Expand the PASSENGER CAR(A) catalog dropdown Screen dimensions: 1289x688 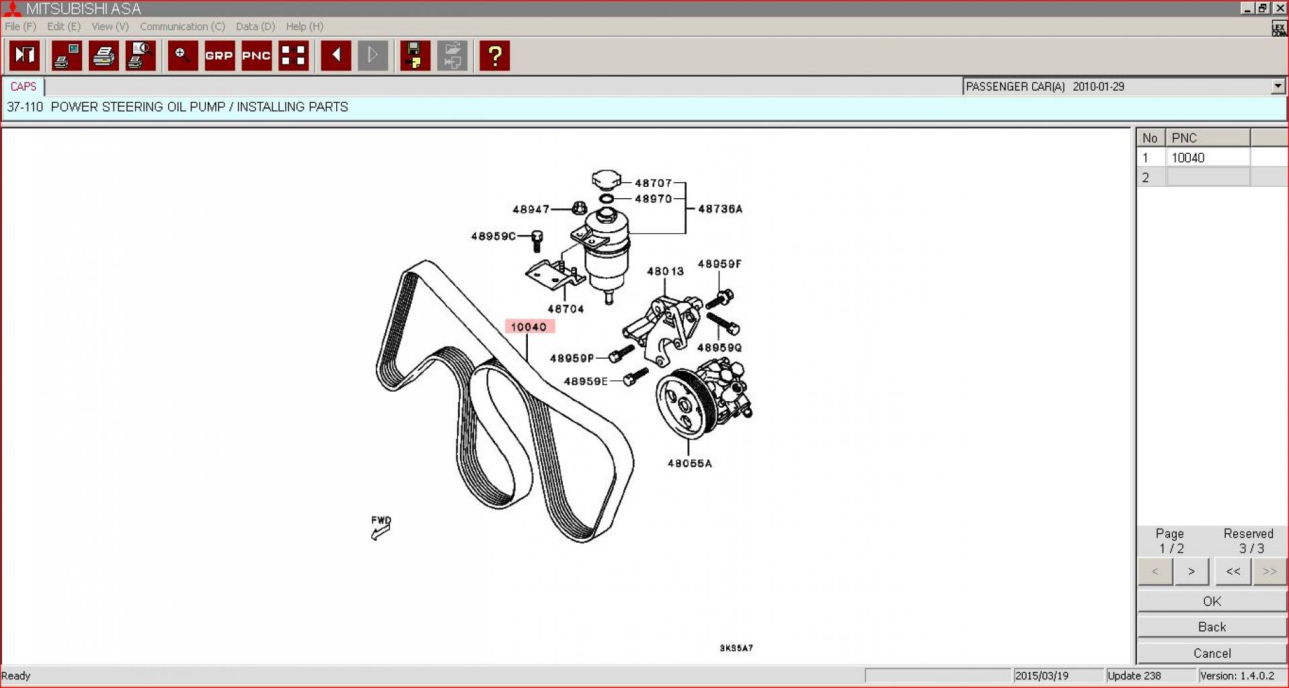point(1277,87)
